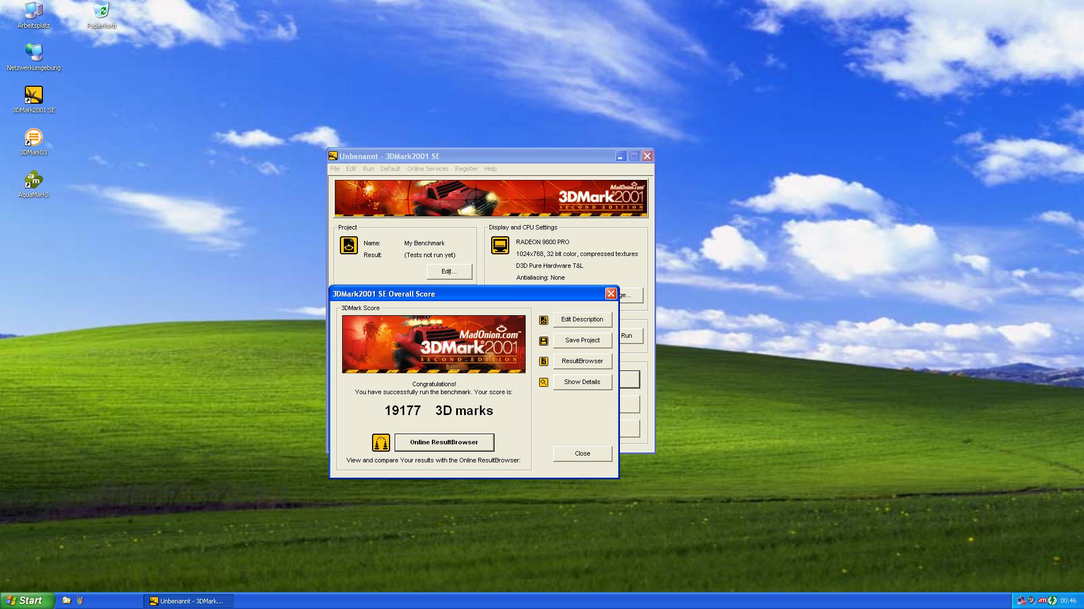Click the D3D Pure Hardware T&L text
This screenshot has height=609, width=1084.
pyautogui.click(x=549, y=266)
